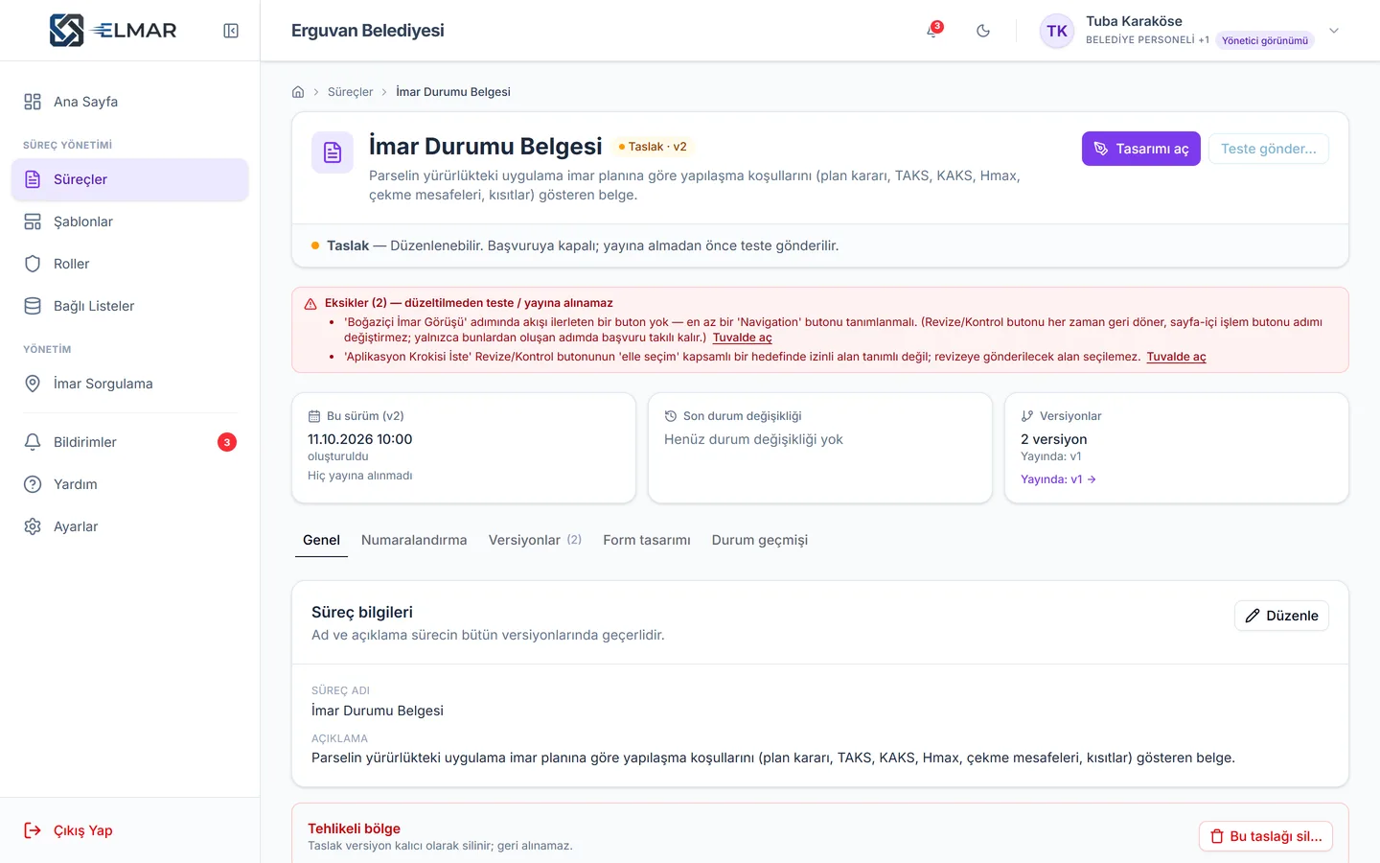Toggle dark mode moon icon
1380x863 pixels.
(x=983, y=31)
